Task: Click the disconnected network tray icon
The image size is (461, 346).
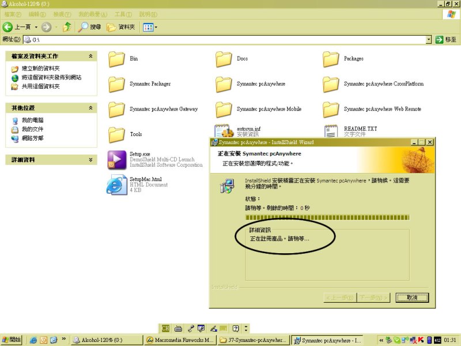Action: (413, 340)
